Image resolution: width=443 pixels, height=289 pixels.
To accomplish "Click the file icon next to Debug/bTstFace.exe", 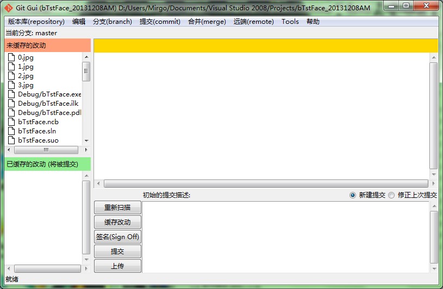I will tap(11, 94).
